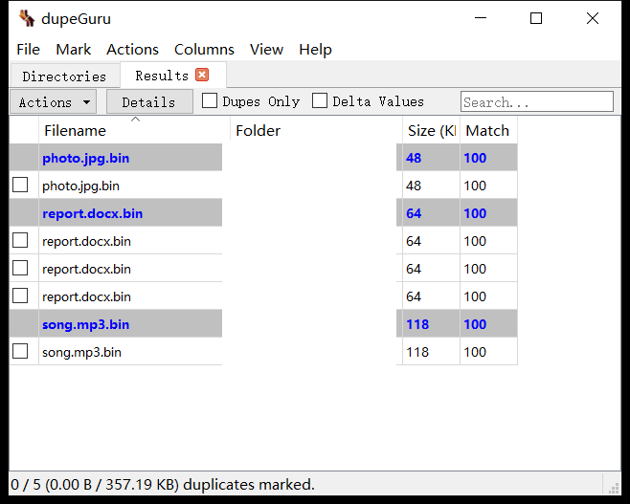This screenshot has width=630, height=504.
Task: Click the bold blue size value 48
Action: [414, 158]
